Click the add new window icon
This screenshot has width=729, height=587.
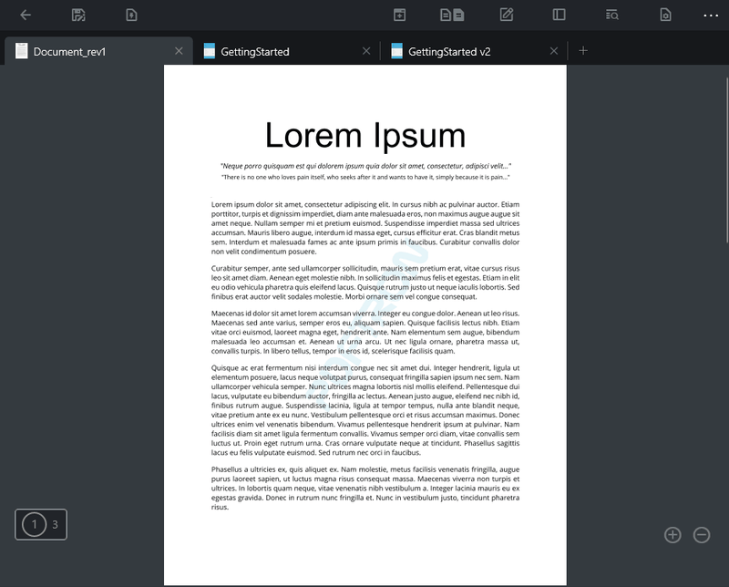pyautogui.click(x=399, y=15)
